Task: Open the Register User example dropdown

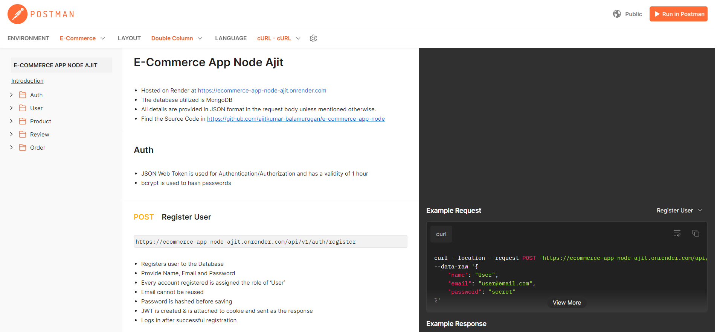Action: [x=679, y=211]
